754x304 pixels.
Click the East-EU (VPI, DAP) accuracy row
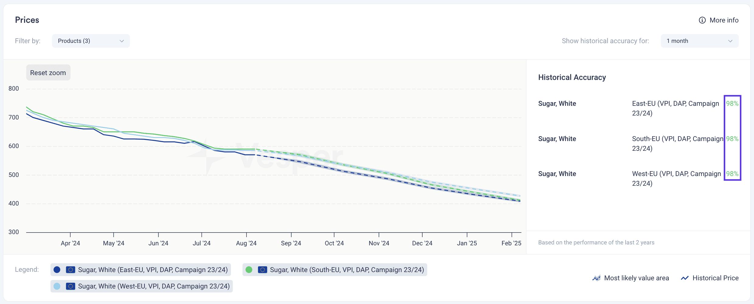638,108
